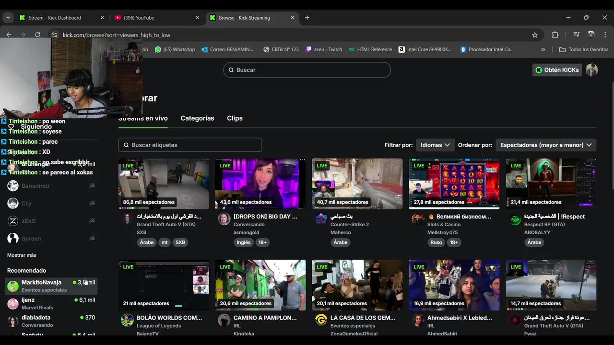Reload the page
Viewport: 614px width, 345px height.
(37, 34)
